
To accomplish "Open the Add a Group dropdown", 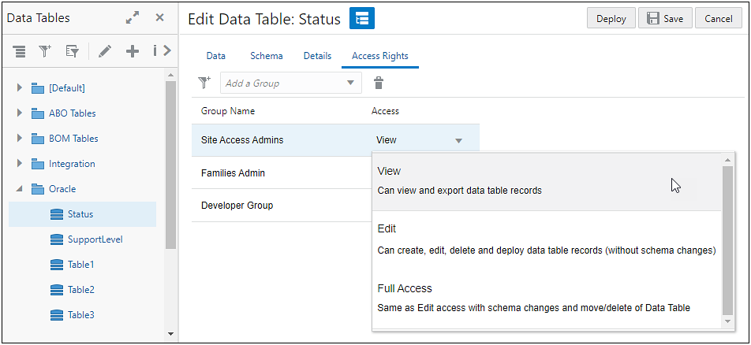I will [x=350, y=83].
